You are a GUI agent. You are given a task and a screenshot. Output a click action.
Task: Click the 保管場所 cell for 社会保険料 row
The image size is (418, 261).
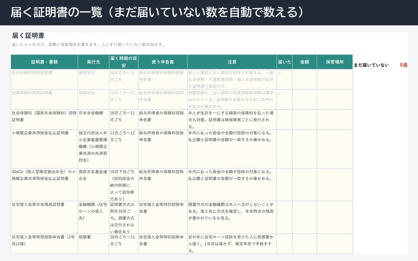(x=335, y=120)
